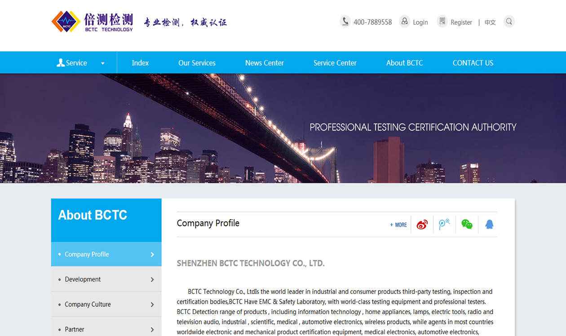Switch language to 中文

(x=490, y=22)
